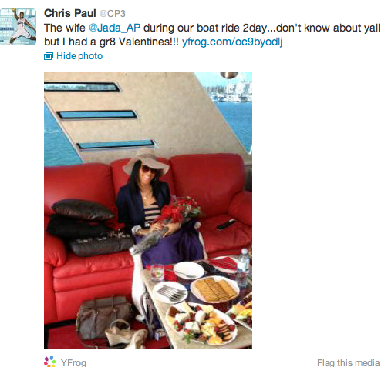This screenshot has height=367, width=388.
Task: Click the red rose bouquet in the photo
Action: coord(181,210)
